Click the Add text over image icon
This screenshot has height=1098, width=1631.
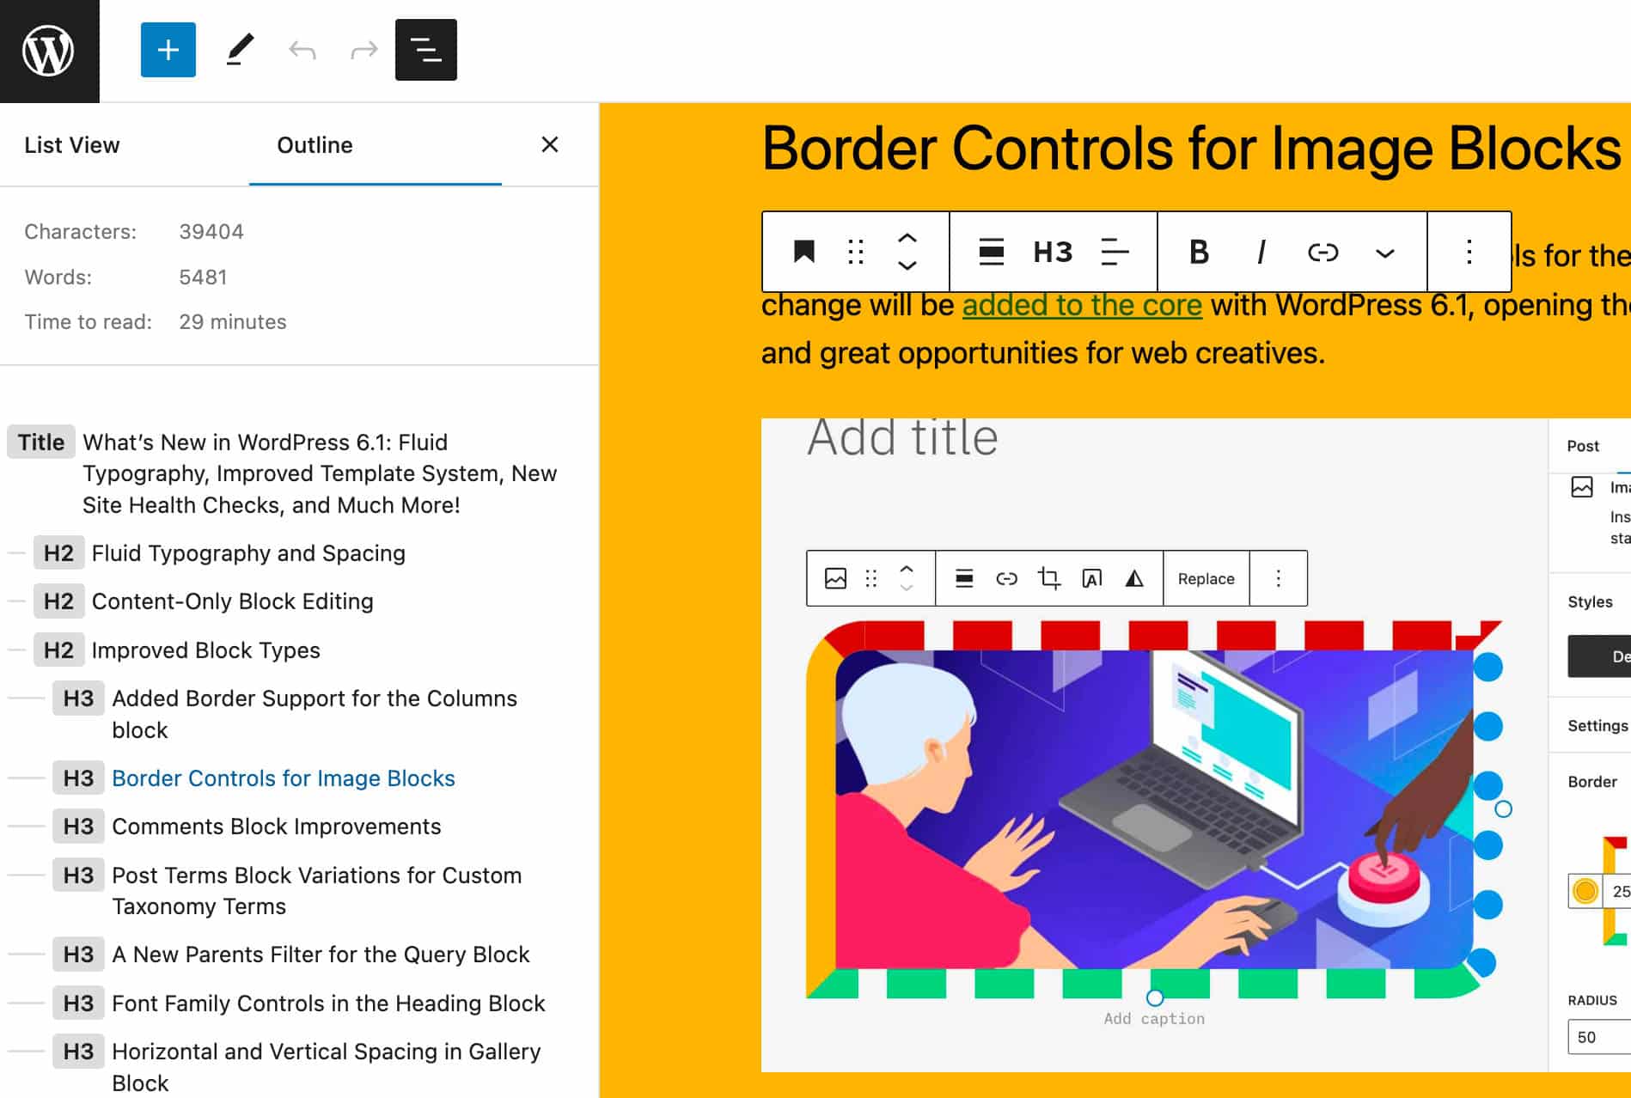(1093, 578)
